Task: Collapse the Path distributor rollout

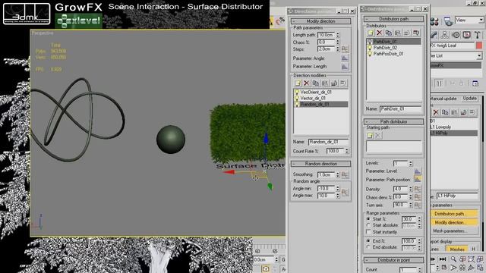Action: click(393, 121)
